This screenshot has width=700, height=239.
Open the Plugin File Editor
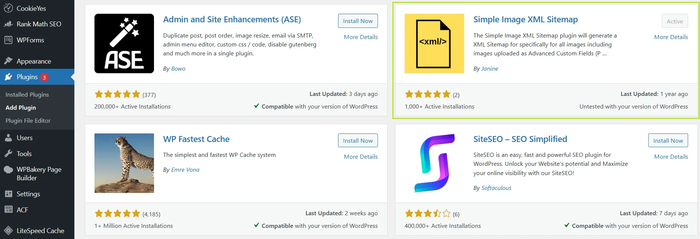(x=28, y=120)
